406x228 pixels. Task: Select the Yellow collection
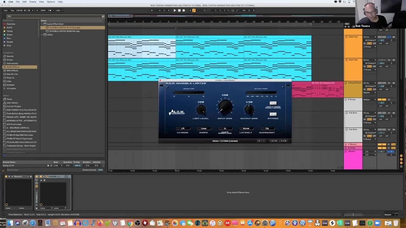coord(10,31)
